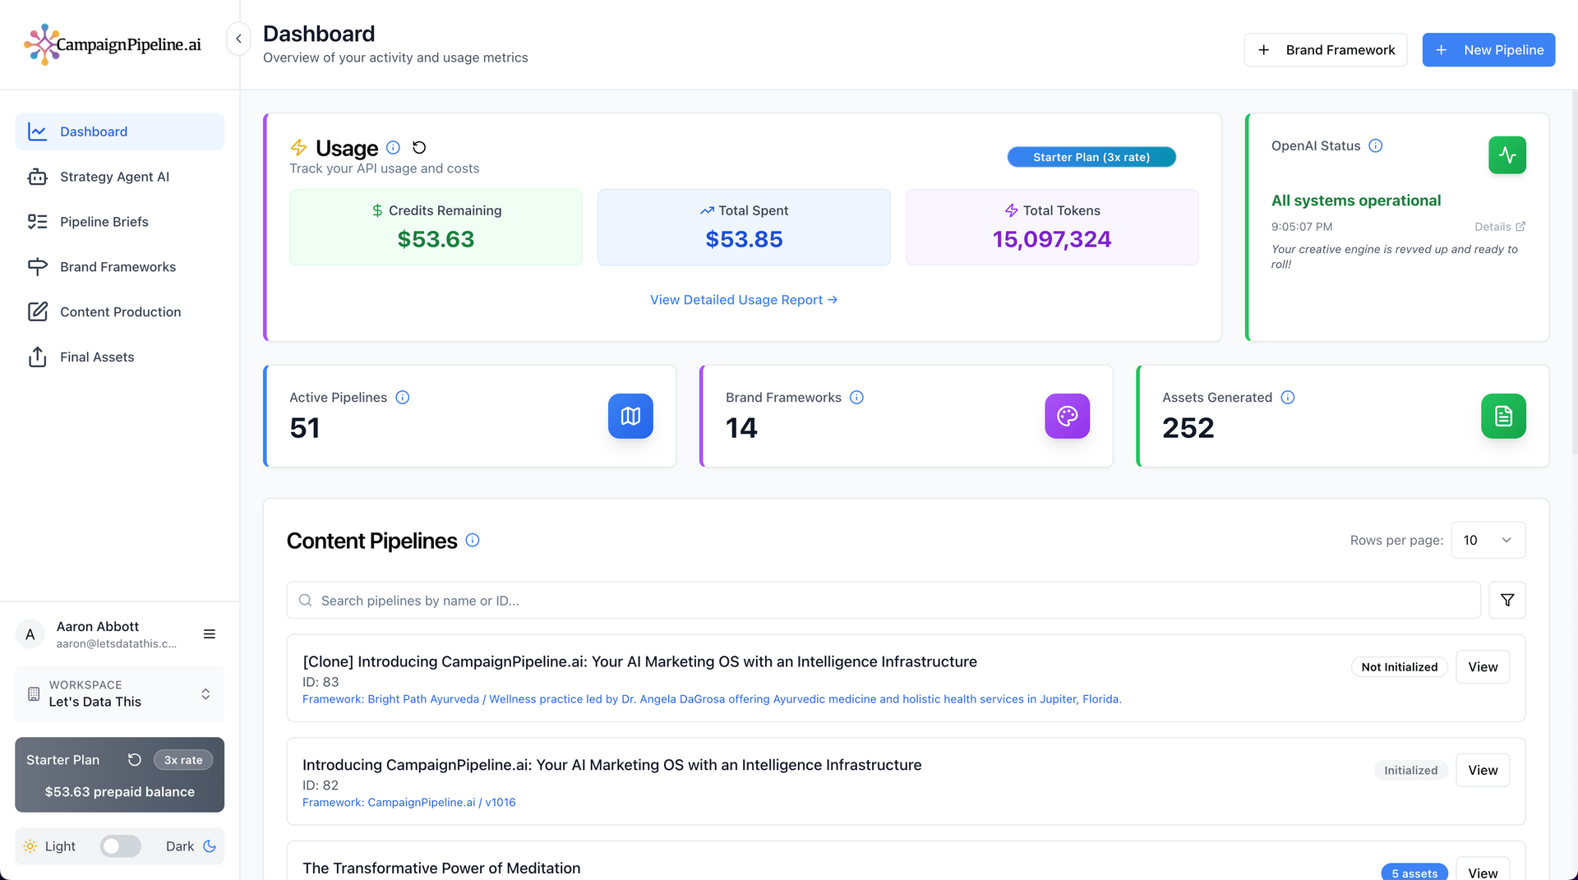This screenshot has width=1578, height=880.
Task: Toggle the Light/Dark theme switch
Action: click(x=121, y=846)
